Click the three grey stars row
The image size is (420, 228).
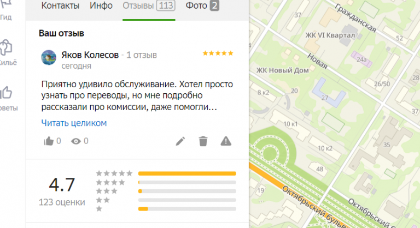[x=107, y=191]
